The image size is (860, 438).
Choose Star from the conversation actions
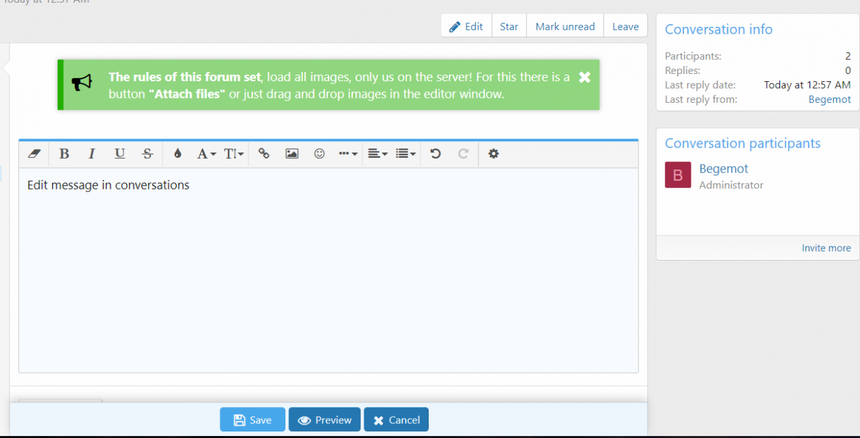coord(509,27)
